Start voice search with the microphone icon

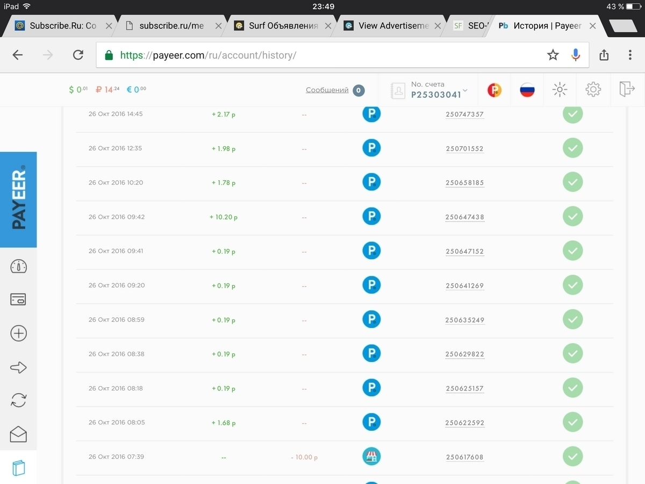coord(576,55)
